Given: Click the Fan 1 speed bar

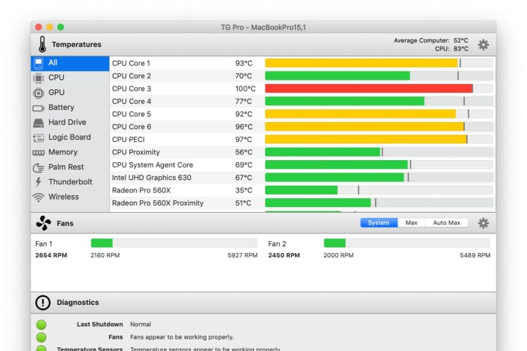Looking at the screenshot, I should click(173, 244).
